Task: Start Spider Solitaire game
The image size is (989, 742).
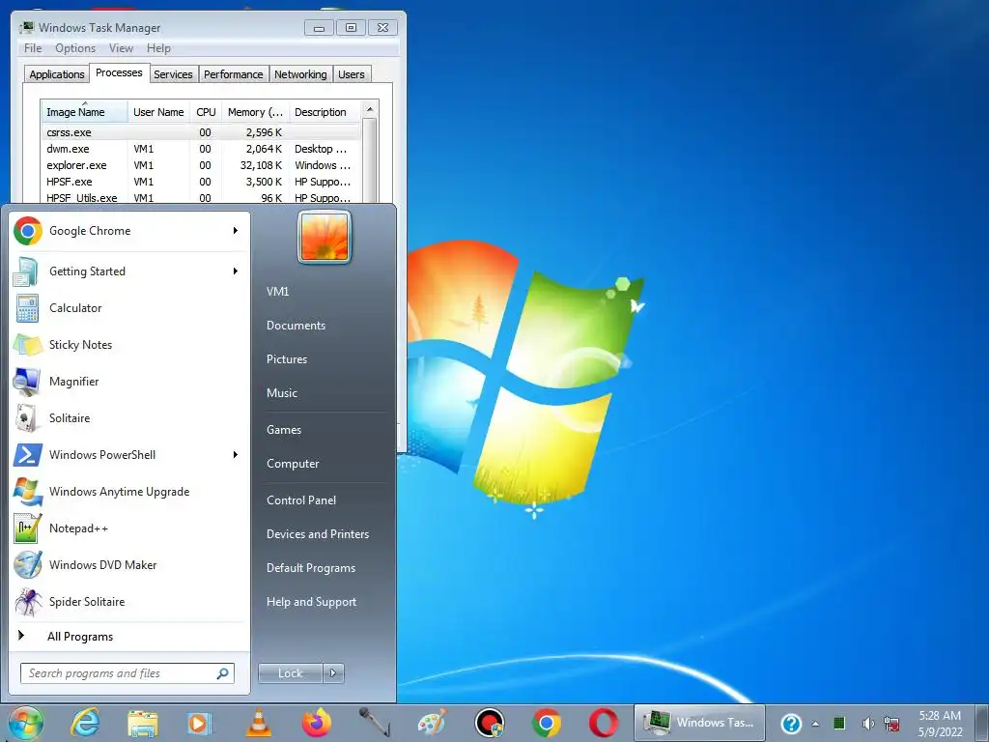Action: coord(129,601)
